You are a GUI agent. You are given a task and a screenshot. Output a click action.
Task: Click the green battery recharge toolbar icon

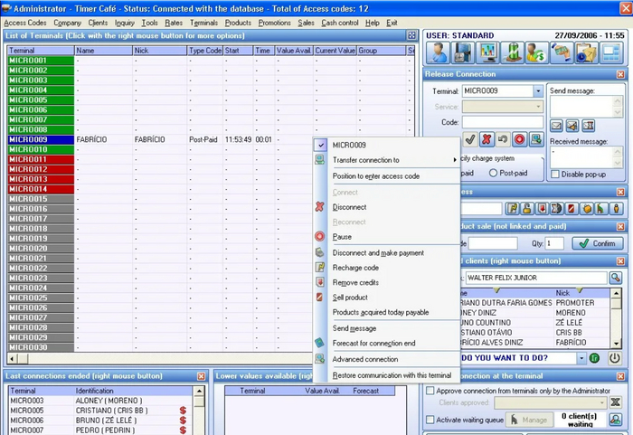coord(513,53)
